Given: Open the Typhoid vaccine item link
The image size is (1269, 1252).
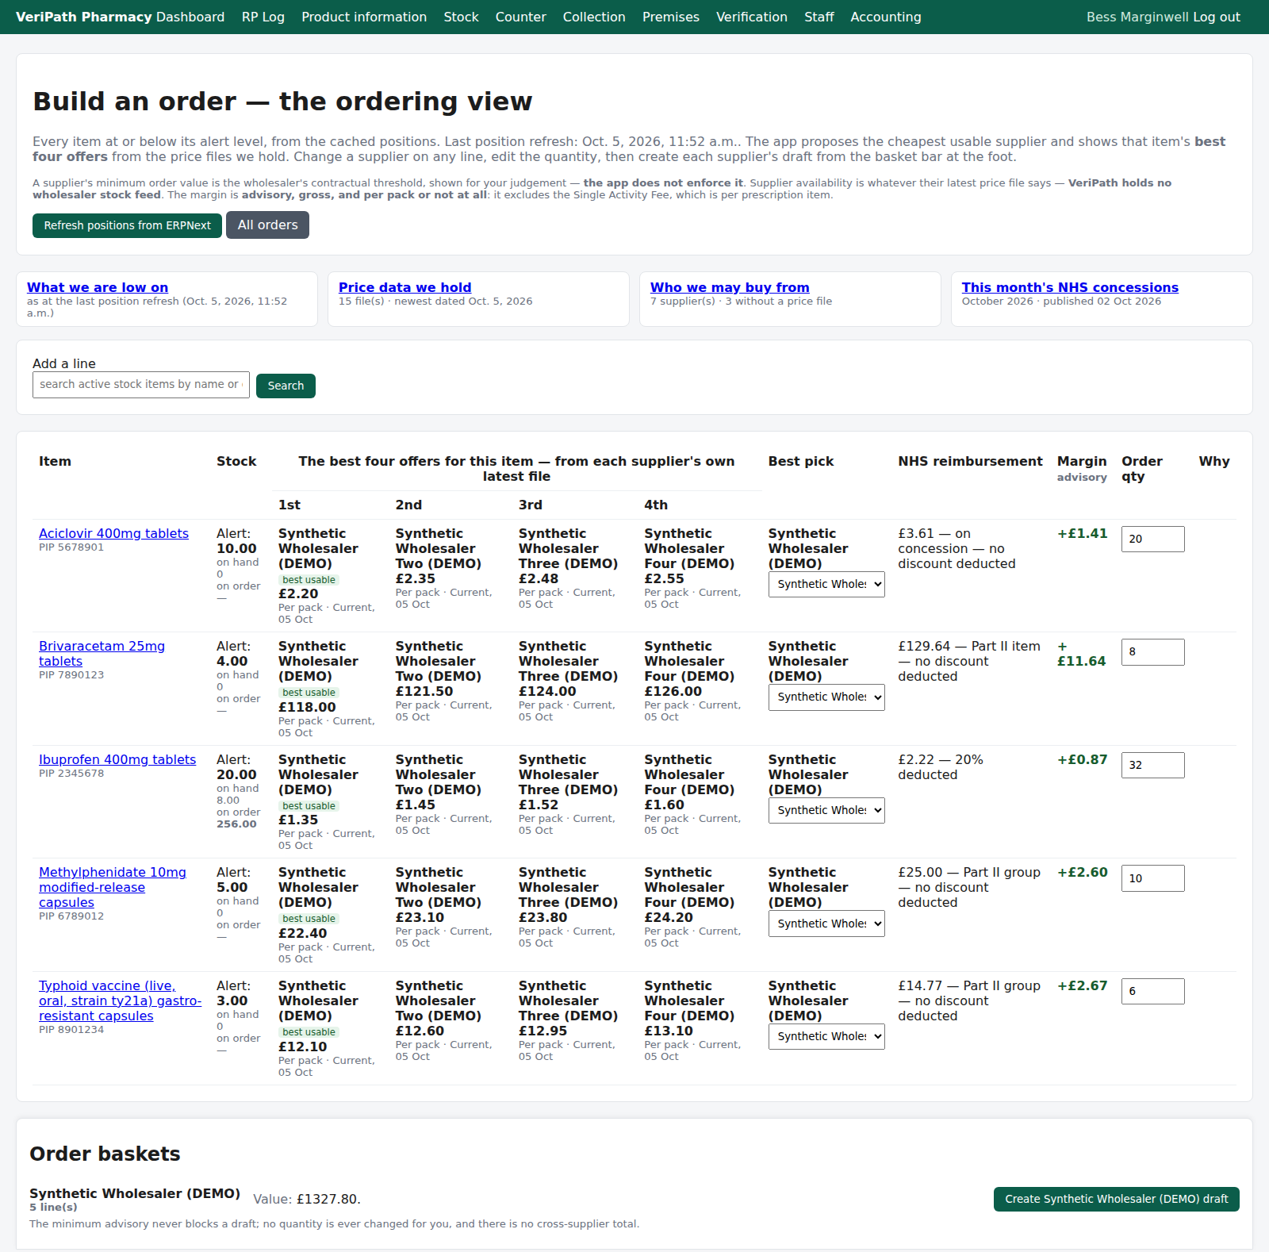Looking at the screenshot, I should coord(121,1000).
